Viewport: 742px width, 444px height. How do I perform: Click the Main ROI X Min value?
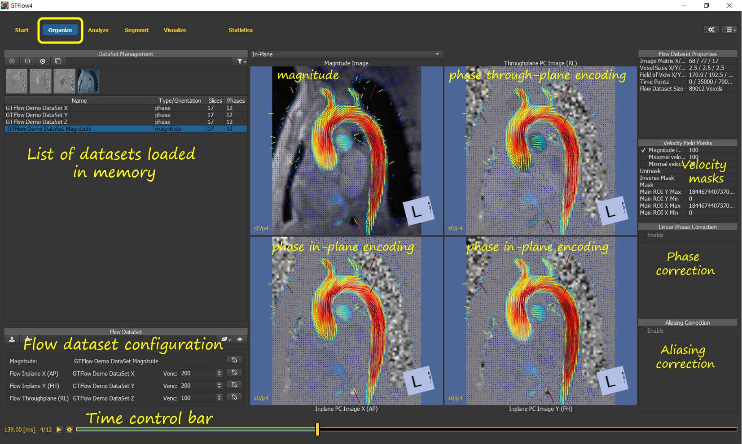pyautogui.click(x=690, y=213)
